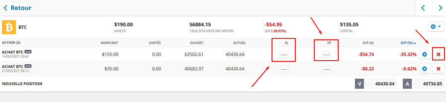The width and height of the screenshot is (446, 102).
Task: Go to previous instrument with left chevron
Action: (423, 8)
